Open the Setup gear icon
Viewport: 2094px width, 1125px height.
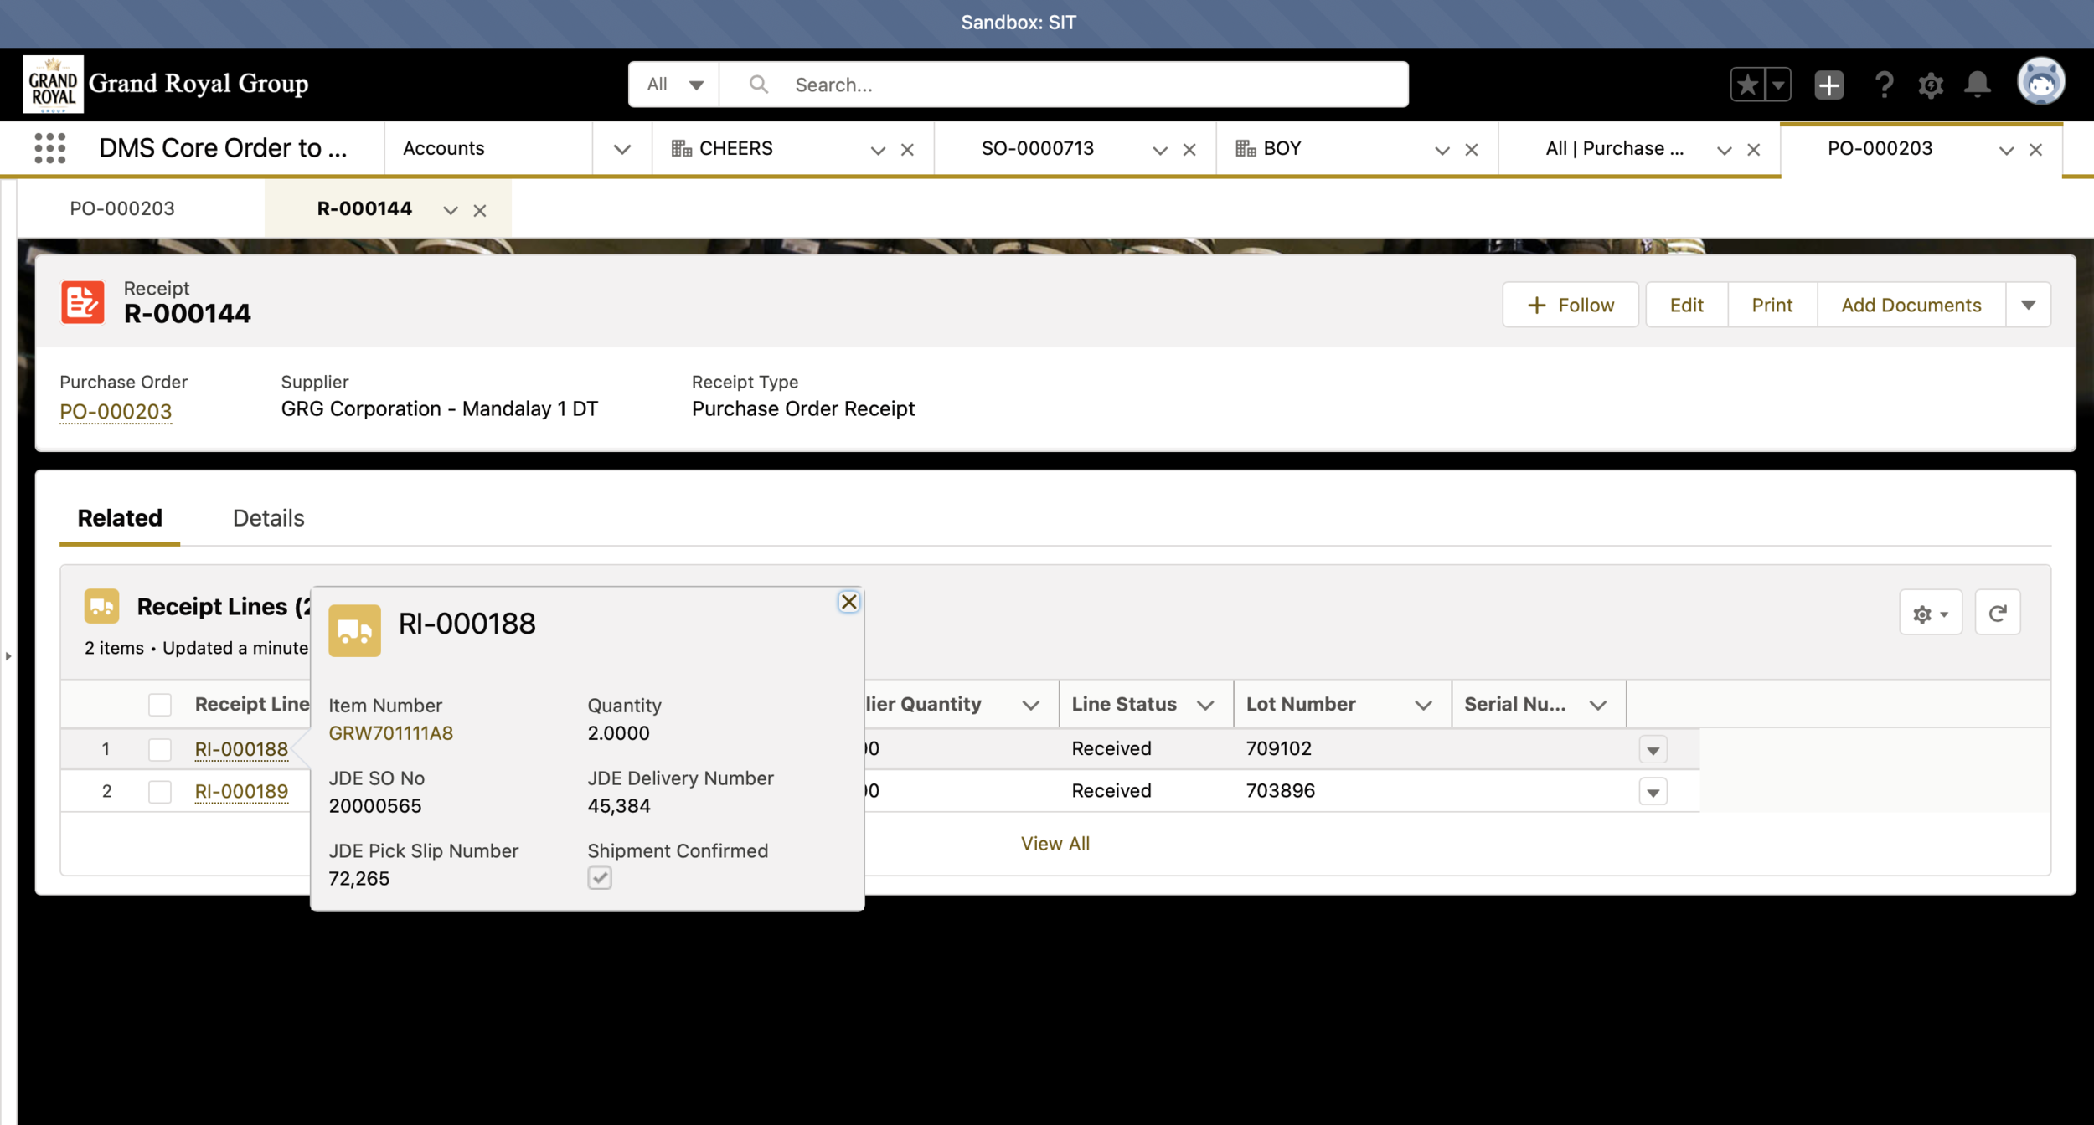(1931, 85)
